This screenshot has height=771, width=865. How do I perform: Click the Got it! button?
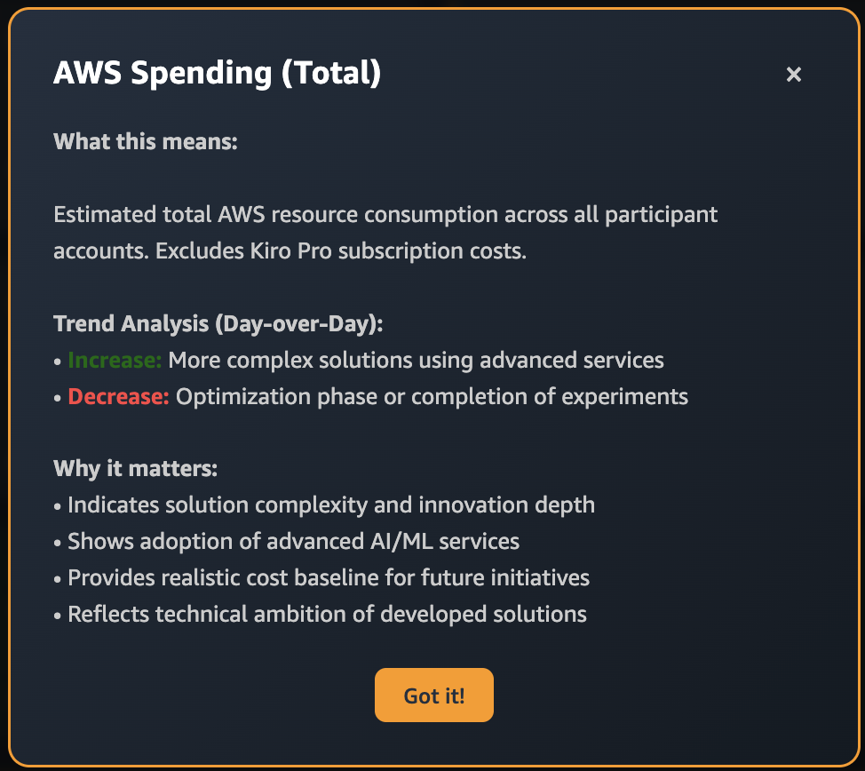[x=433, y=695]
